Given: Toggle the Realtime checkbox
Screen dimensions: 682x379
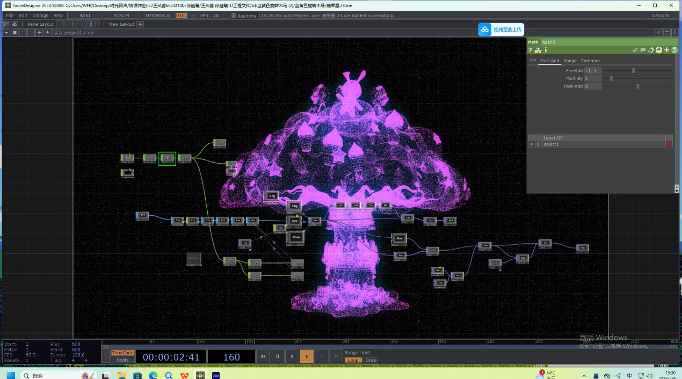Looking at the screenshot, I should click(234, 16).
